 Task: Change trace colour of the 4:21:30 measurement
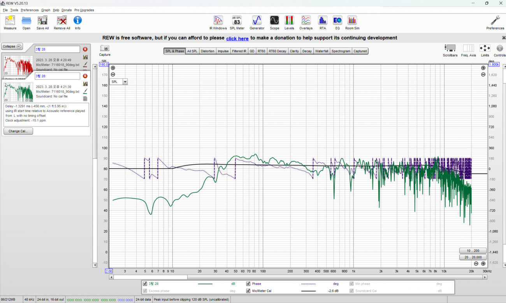pyautogui.click(x=85, y=91)
